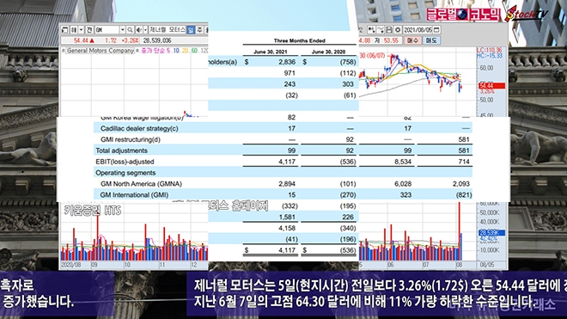Toggle the box before General Motors Company label

pyautogui.click(x=63, y=51)
